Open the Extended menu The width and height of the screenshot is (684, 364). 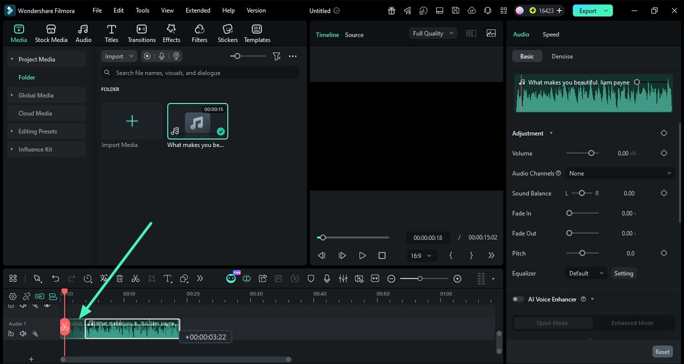point(198,11)
